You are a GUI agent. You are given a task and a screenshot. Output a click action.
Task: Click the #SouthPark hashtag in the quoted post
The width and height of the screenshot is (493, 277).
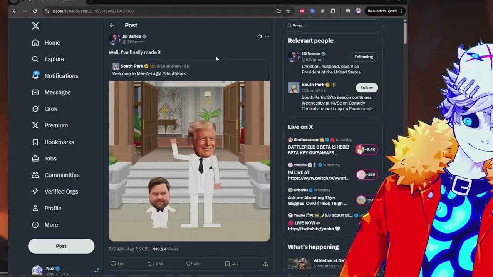pyautogui.click(x=174, y=73)
